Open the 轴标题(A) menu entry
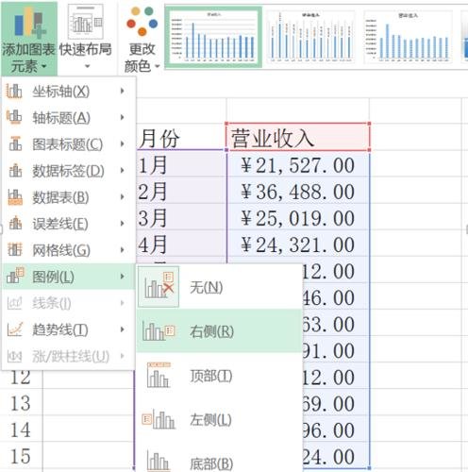The width and height of the screenshot is (468, 472). [x=69, y=118]
